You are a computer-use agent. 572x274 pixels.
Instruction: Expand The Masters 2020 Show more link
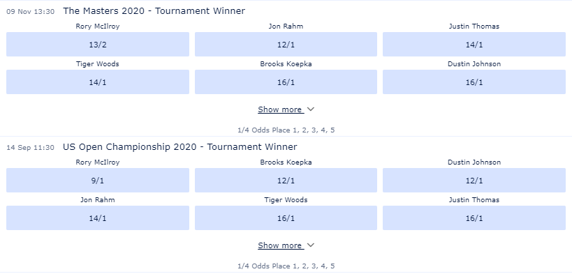280,109
